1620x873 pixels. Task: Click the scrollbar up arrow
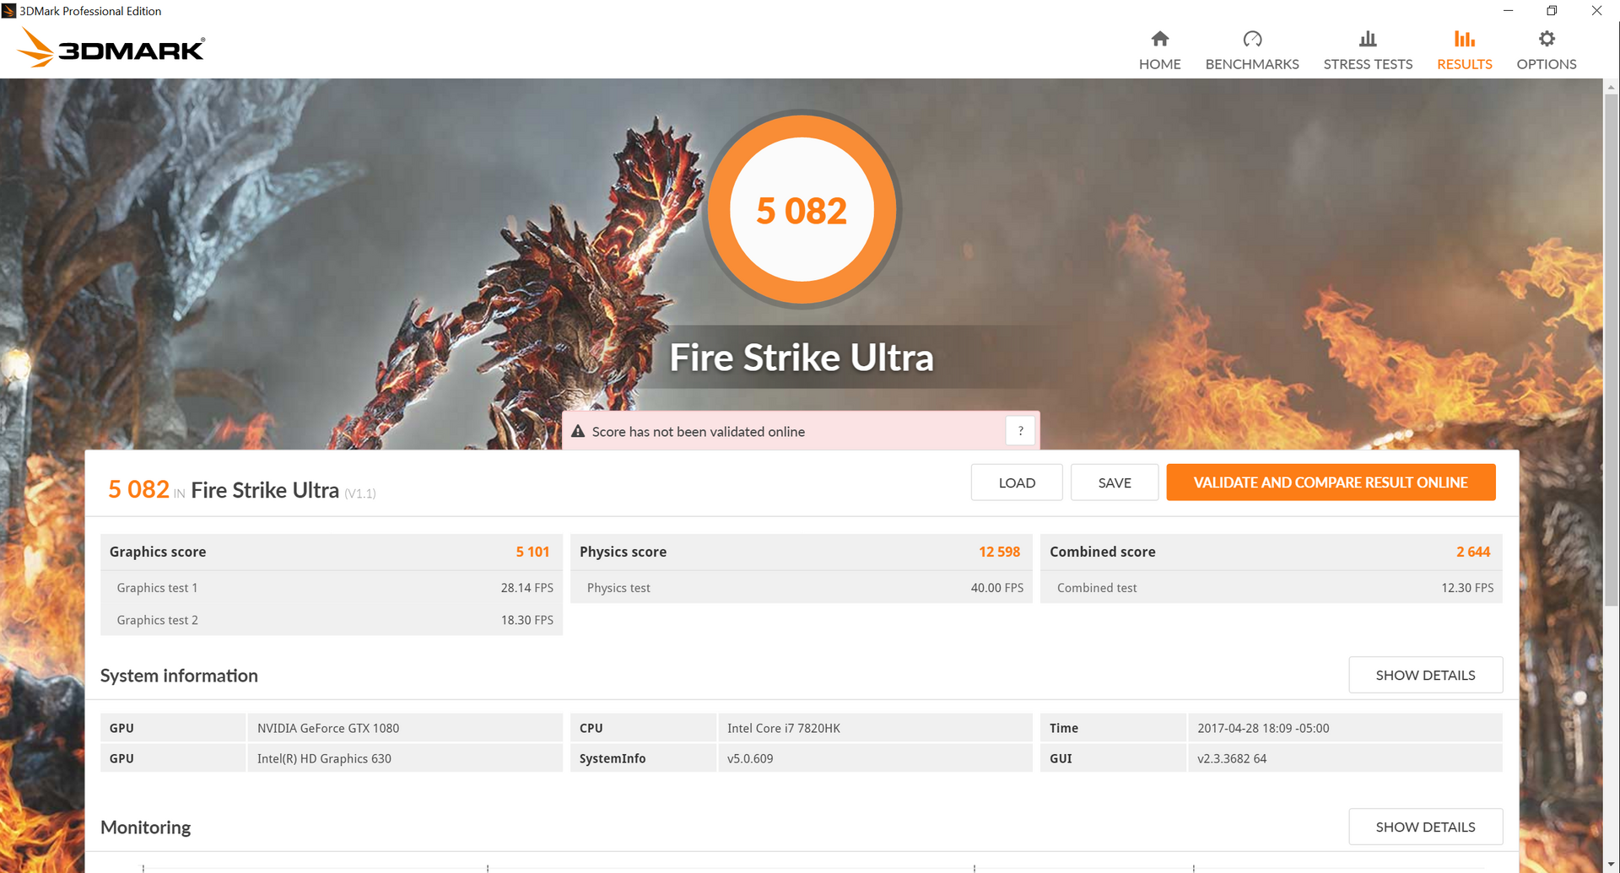tap(1611, 86)
